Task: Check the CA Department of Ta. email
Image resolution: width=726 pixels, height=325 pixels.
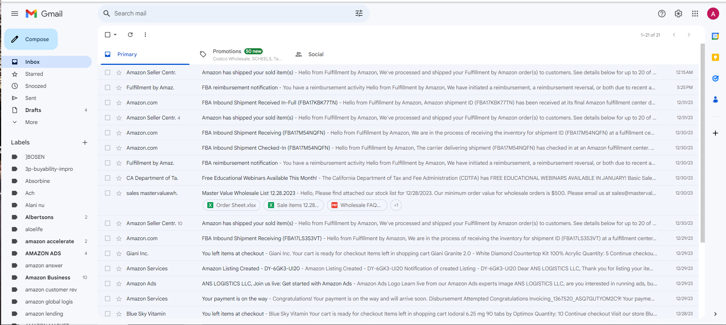Action: coord(108,178)
